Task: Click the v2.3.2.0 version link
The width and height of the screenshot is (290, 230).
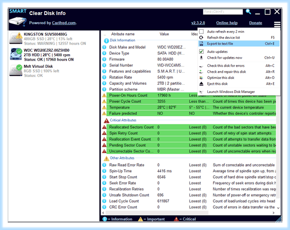Action: pos(198,23)
